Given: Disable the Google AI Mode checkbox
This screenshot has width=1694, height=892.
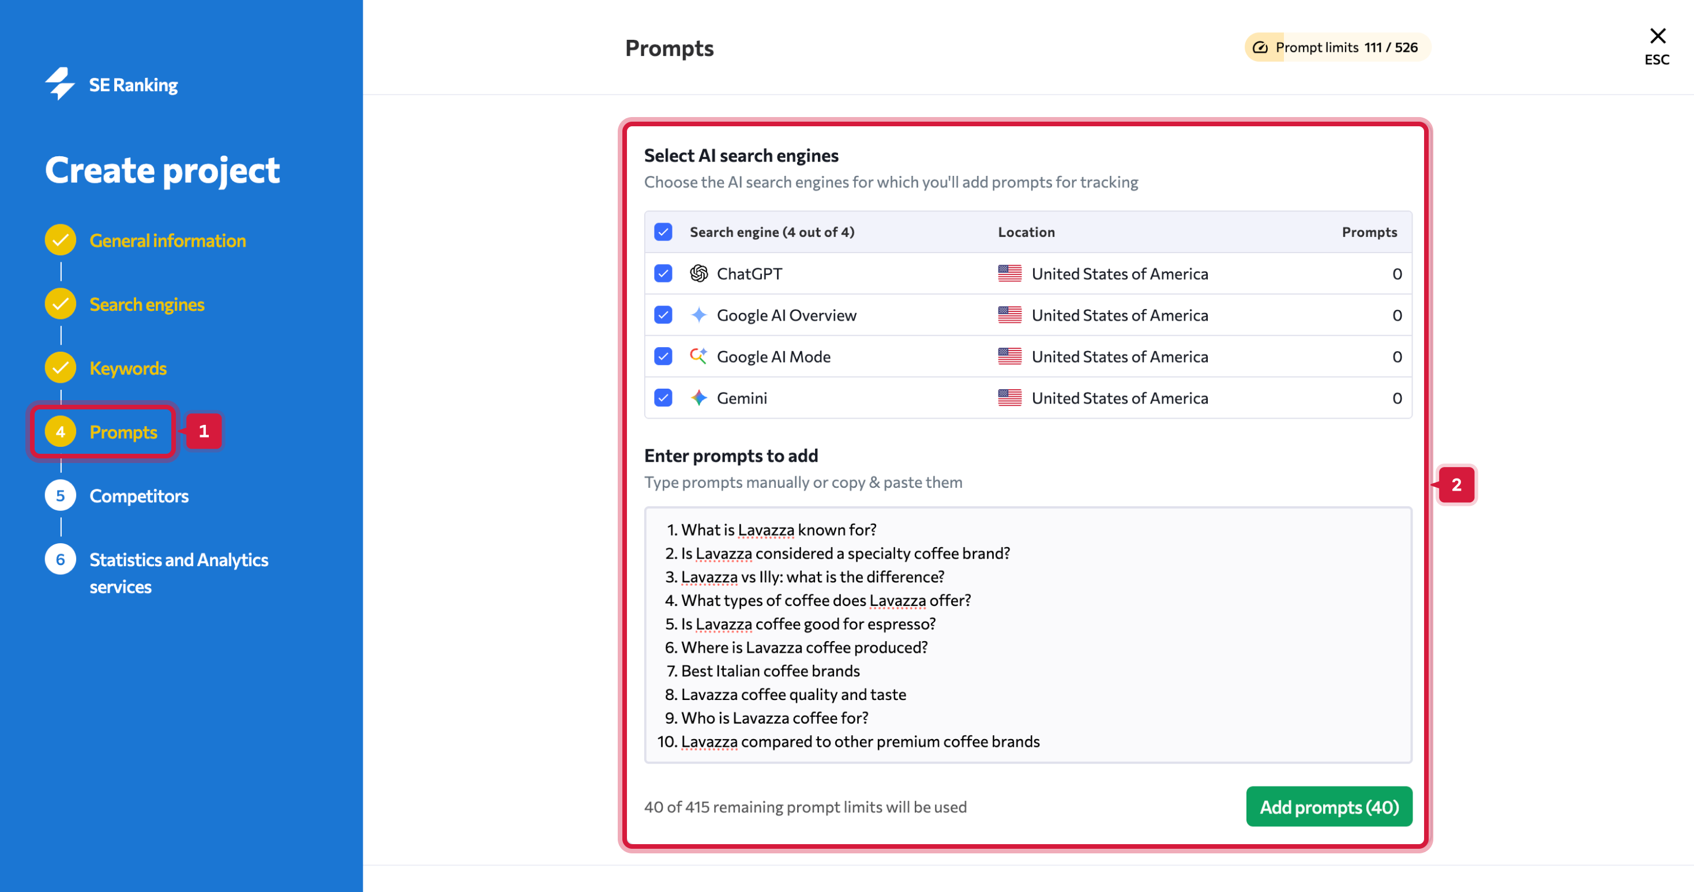Looking at the screenshot, I should pyautogui.click(x=663, y=356).
